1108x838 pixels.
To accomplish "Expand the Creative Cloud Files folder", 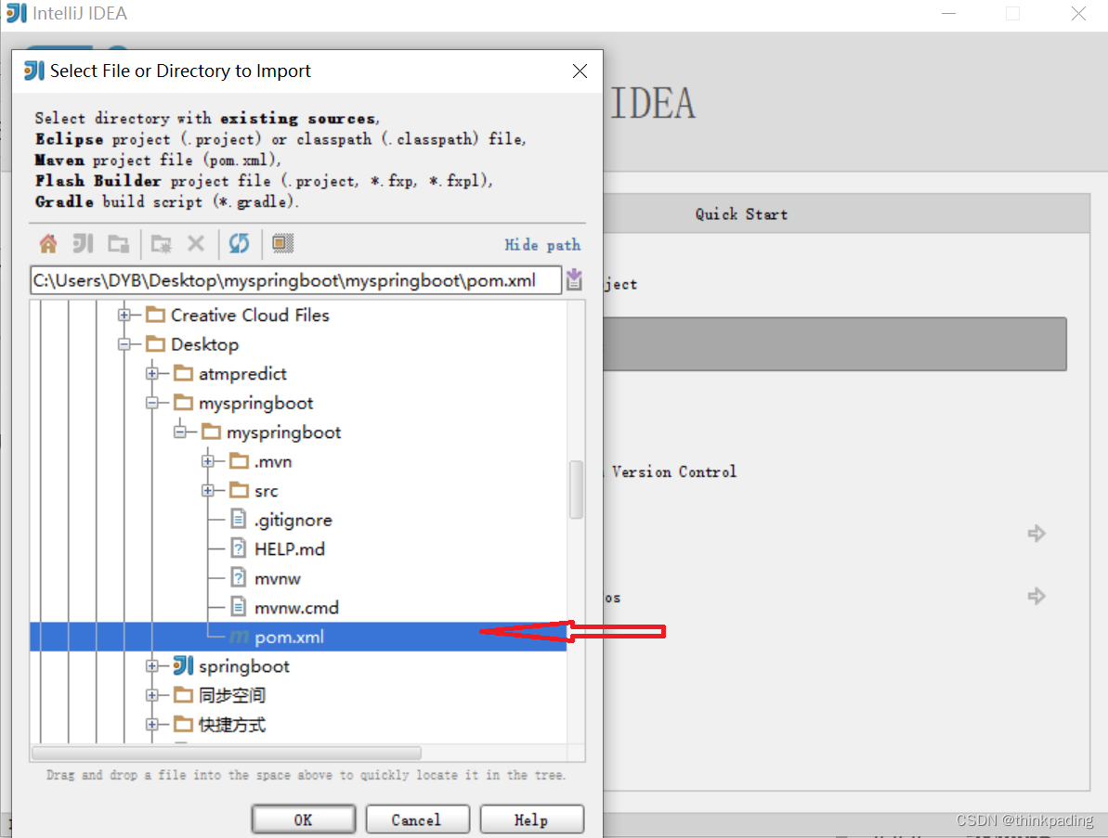I will click(124, 315).
